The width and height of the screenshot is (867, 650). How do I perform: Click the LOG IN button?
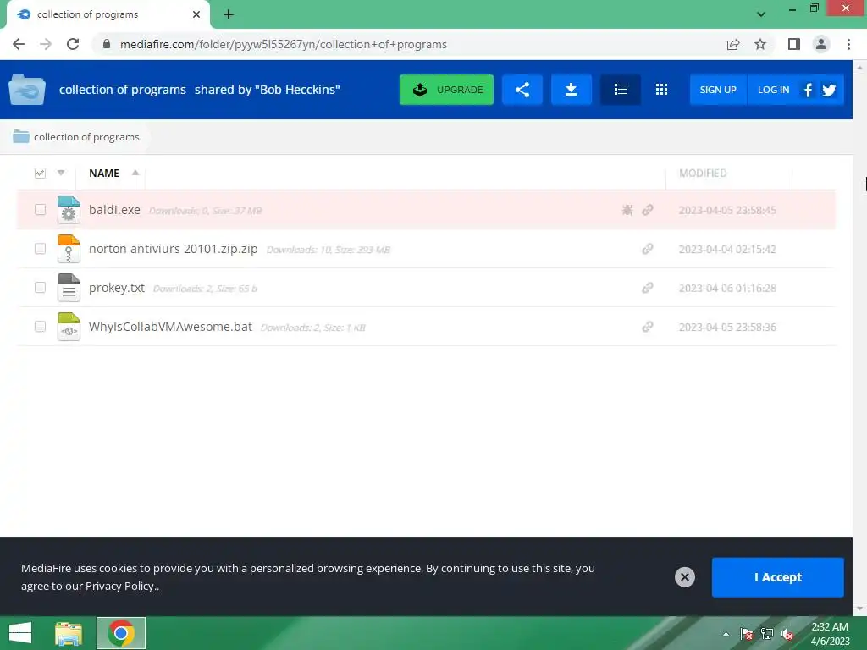point(773,90)
